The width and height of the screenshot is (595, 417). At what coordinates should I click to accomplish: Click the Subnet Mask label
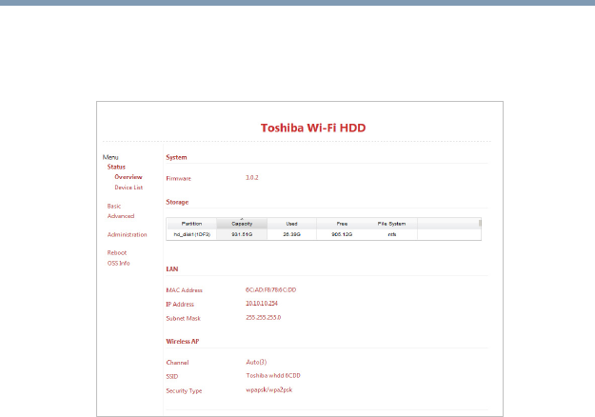coord(183,318)
